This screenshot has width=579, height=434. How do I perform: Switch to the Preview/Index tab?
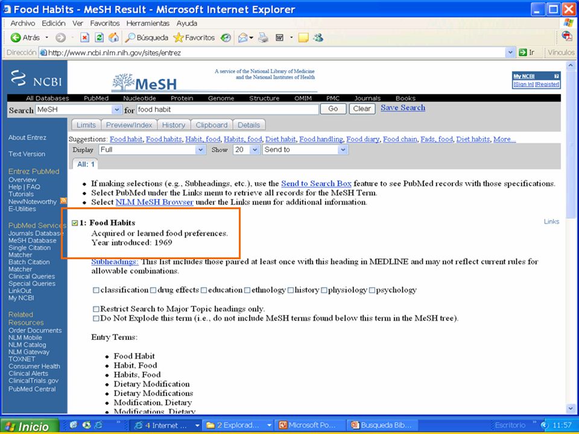coord(129,125)
